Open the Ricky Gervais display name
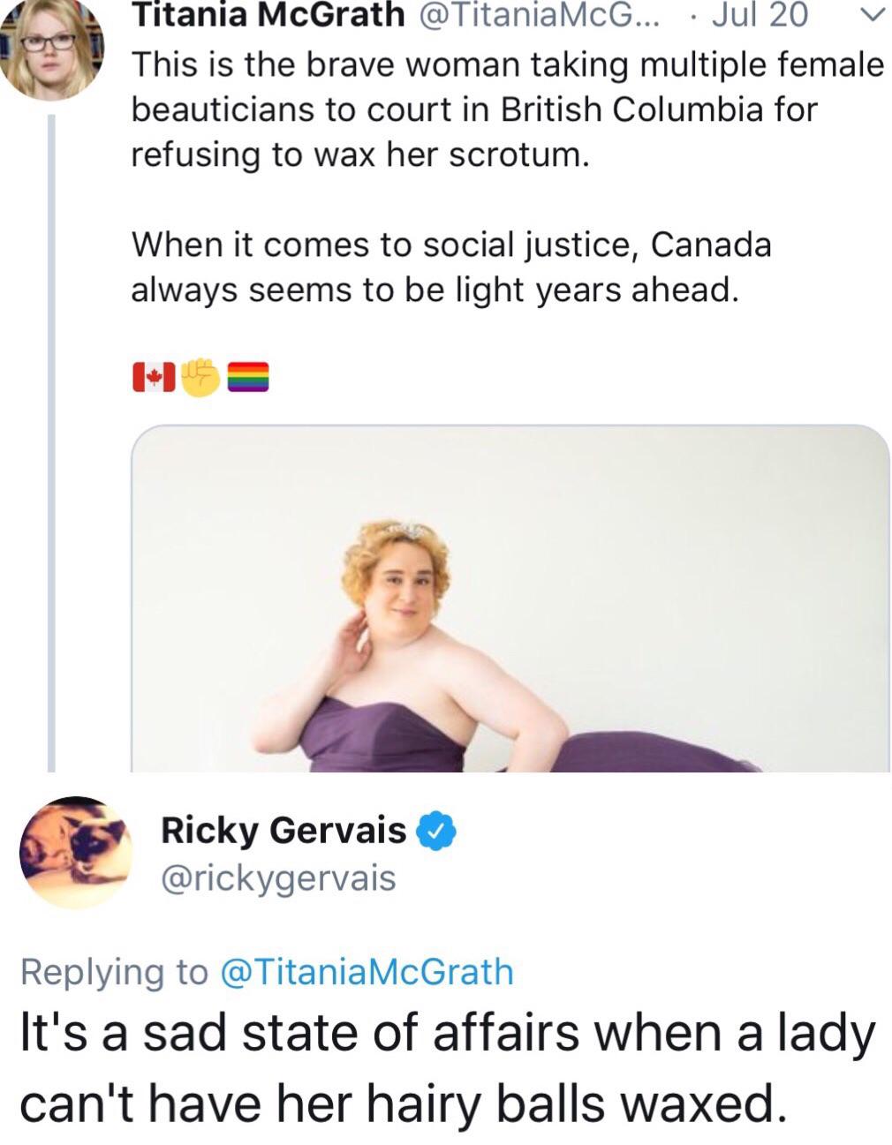This screenshot has width=892, height=1145. tap(283, 831)
